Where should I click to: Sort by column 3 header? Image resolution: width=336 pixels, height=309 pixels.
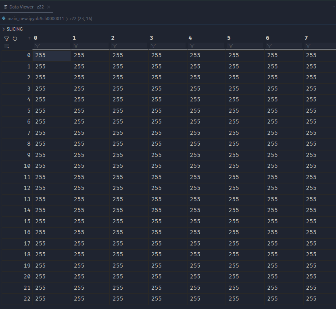(x=152, y=38)
